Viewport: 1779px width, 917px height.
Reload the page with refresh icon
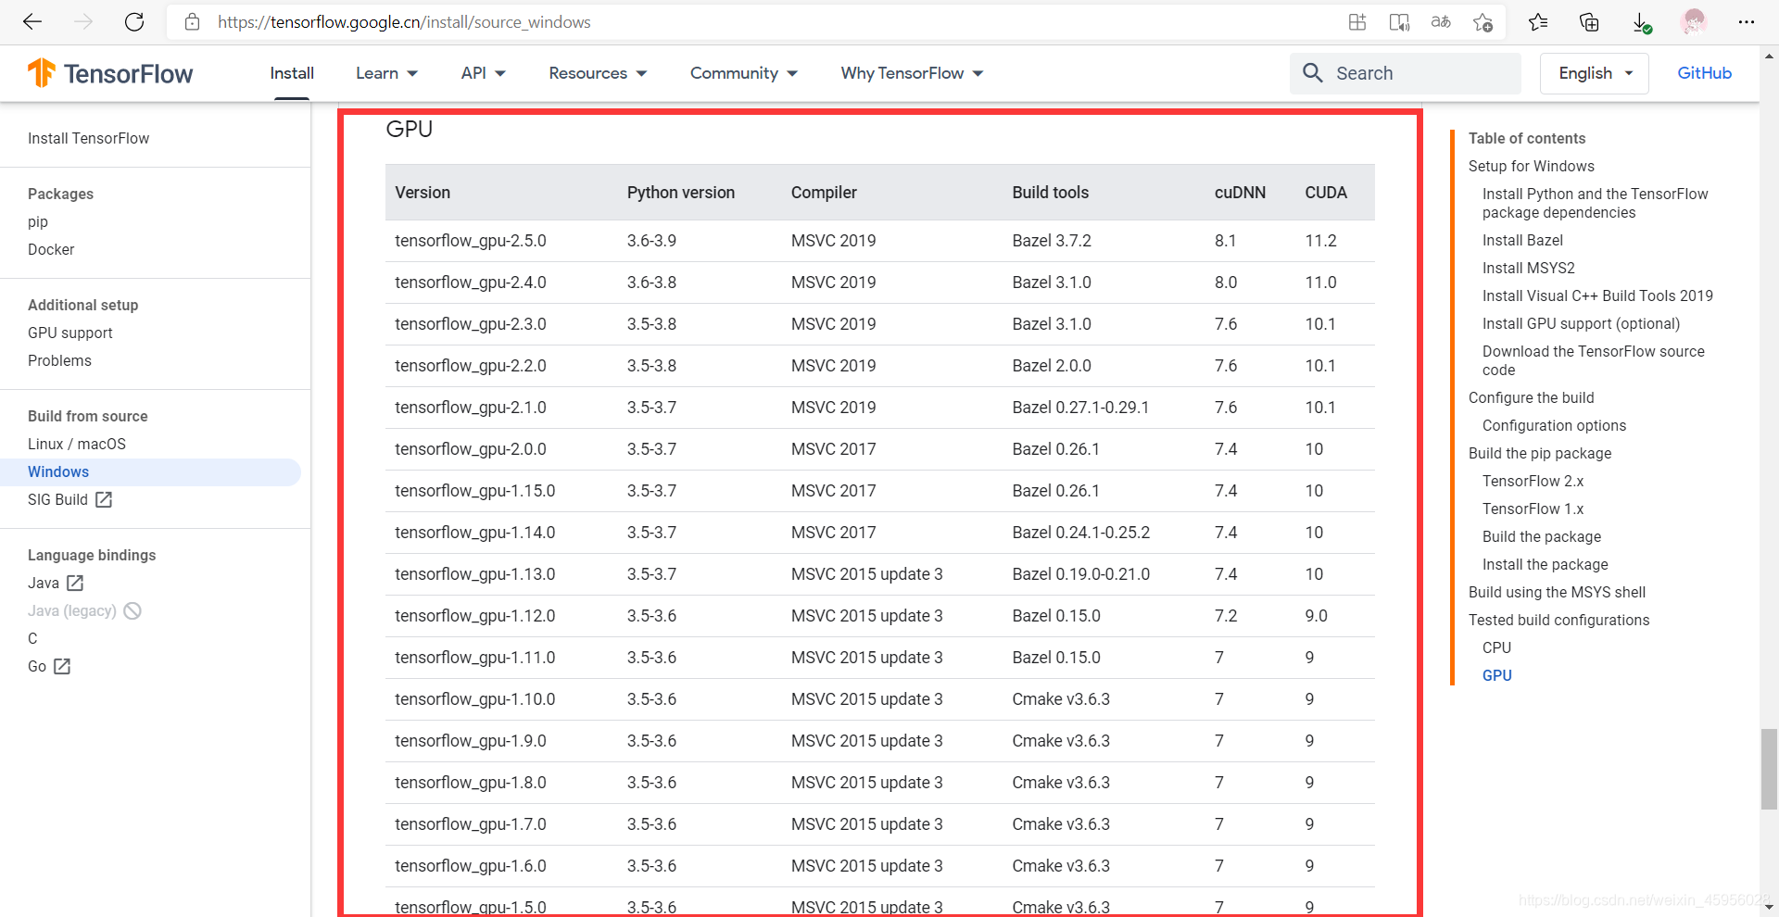pos(134,22)
